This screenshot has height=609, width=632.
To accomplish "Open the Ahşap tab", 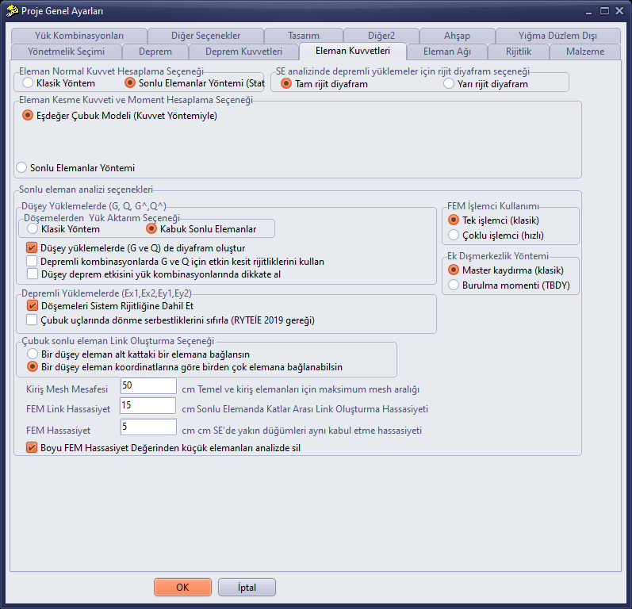I will coord(457,36).
